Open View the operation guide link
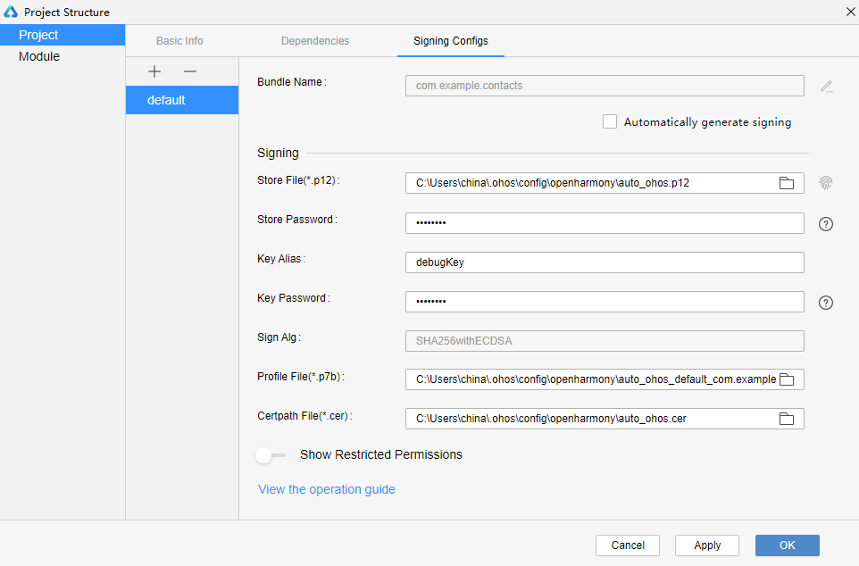Screen dimensions: 859x566 click(327, 489)
